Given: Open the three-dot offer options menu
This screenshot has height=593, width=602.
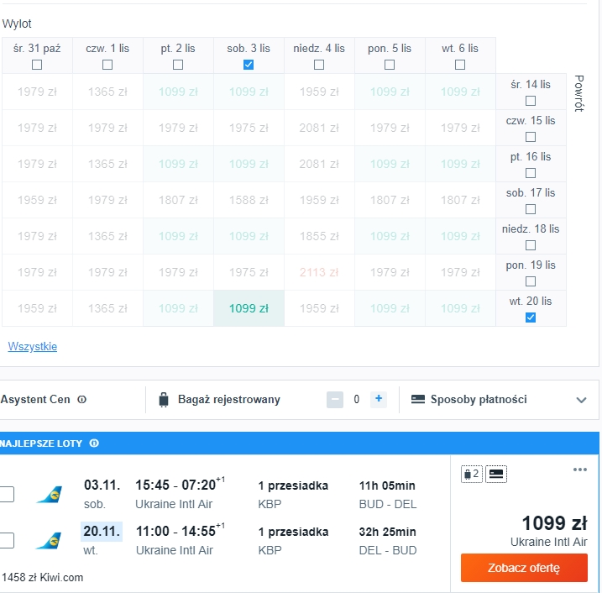Looking at the screenshot, I should [579, 470].
